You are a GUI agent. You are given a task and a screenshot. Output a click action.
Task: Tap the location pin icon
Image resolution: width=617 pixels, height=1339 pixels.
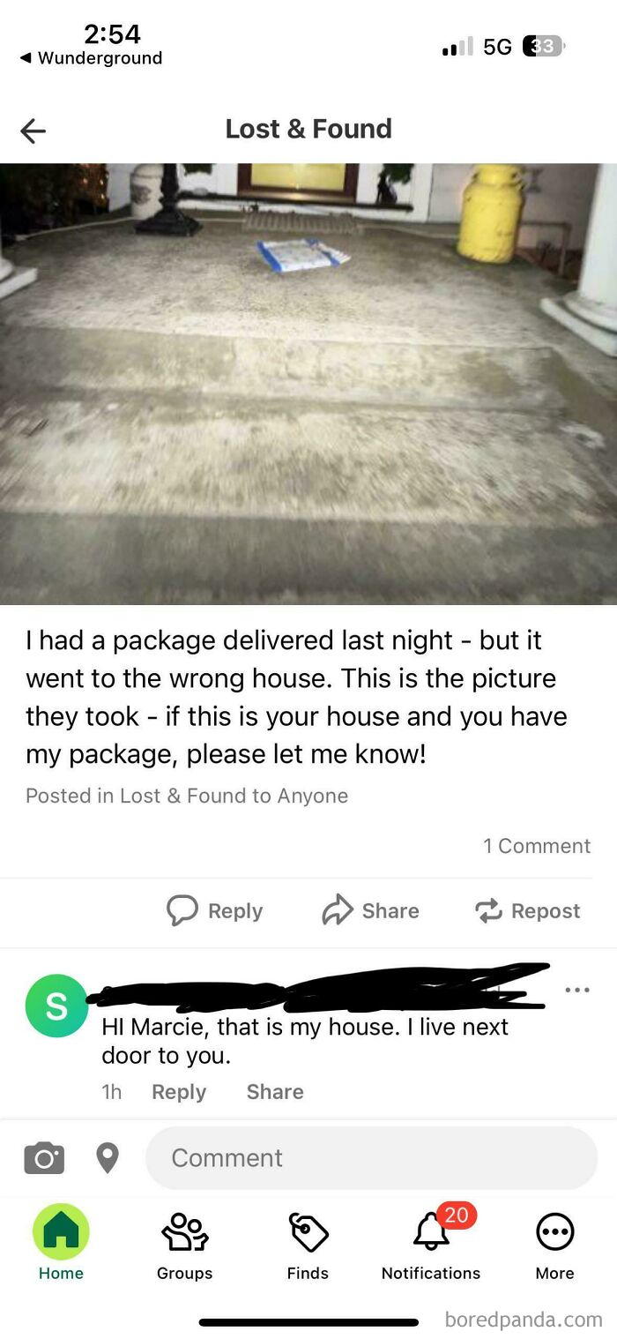click(108, 1158)
